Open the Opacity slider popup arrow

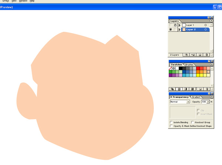tap(208, 102)
